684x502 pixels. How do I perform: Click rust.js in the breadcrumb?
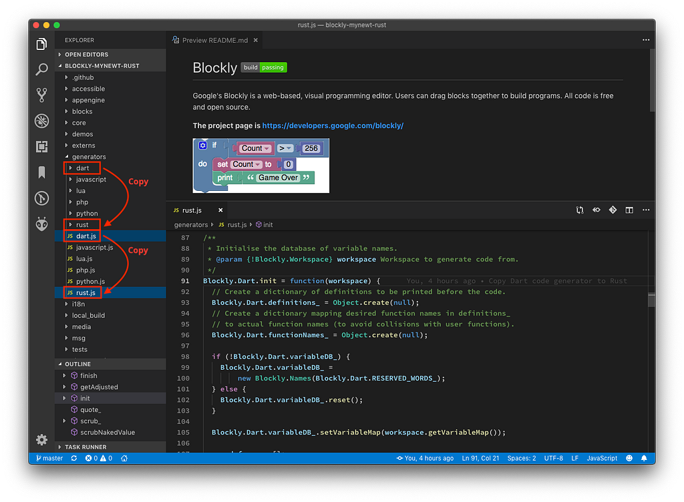232,225
